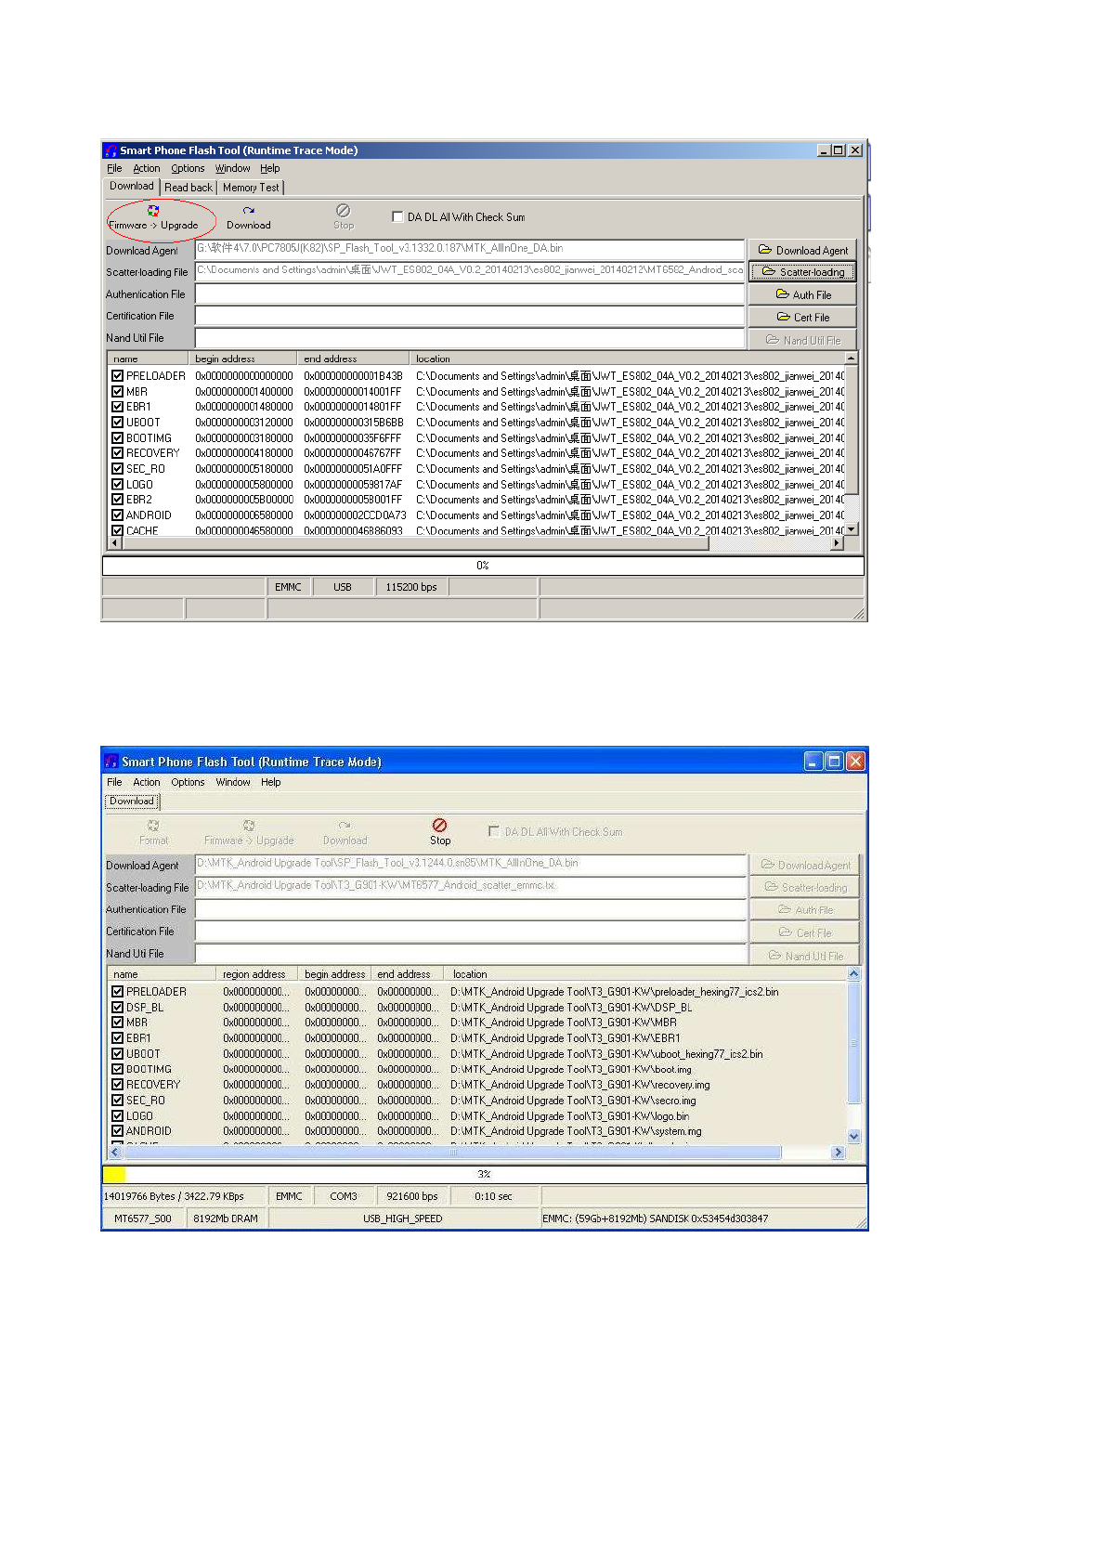1106x1564 pixels.
Task: Click 'region address' column header
Action: [256, 974]
